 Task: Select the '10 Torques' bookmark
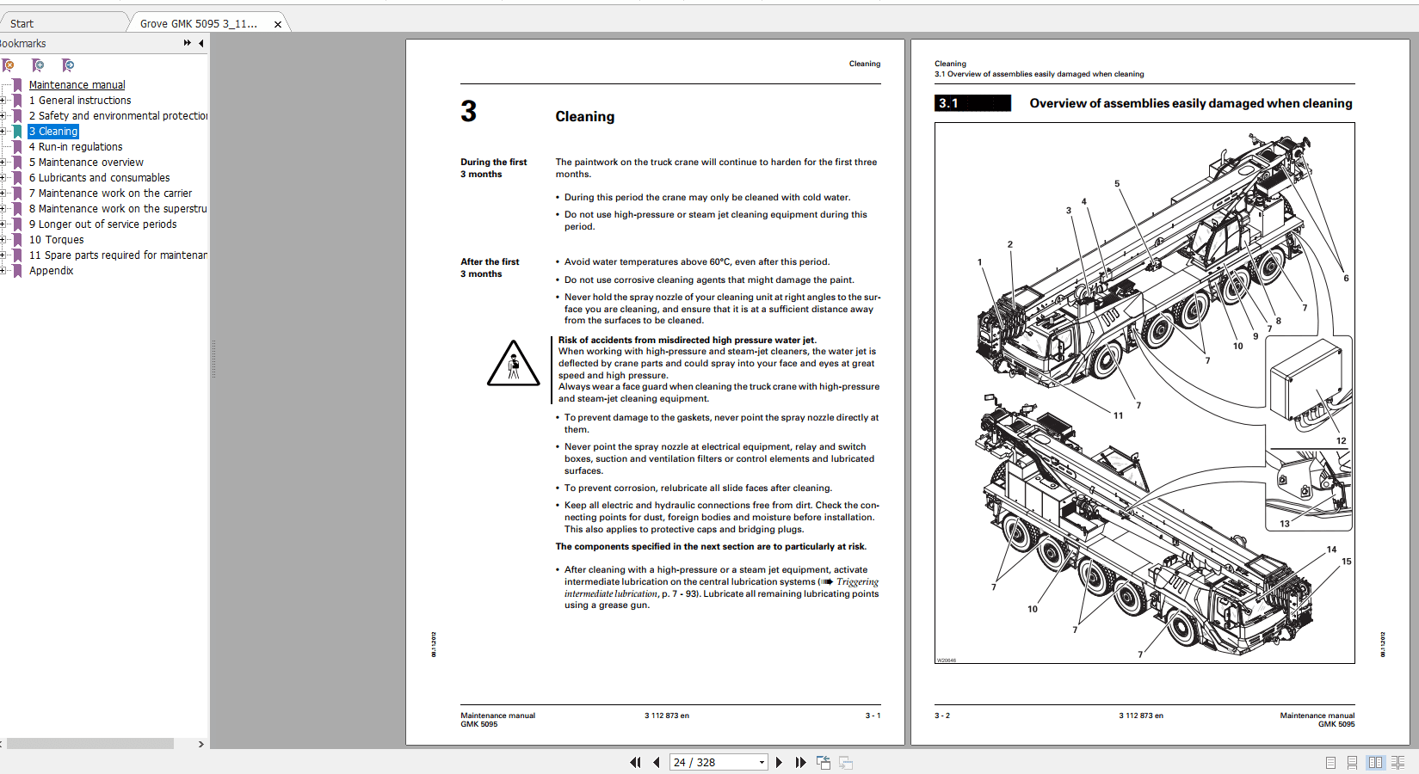(x=55, y=239)
